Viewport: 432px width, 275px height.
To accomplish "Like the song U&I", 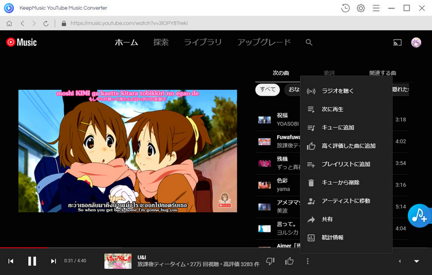I will (289, 261).
